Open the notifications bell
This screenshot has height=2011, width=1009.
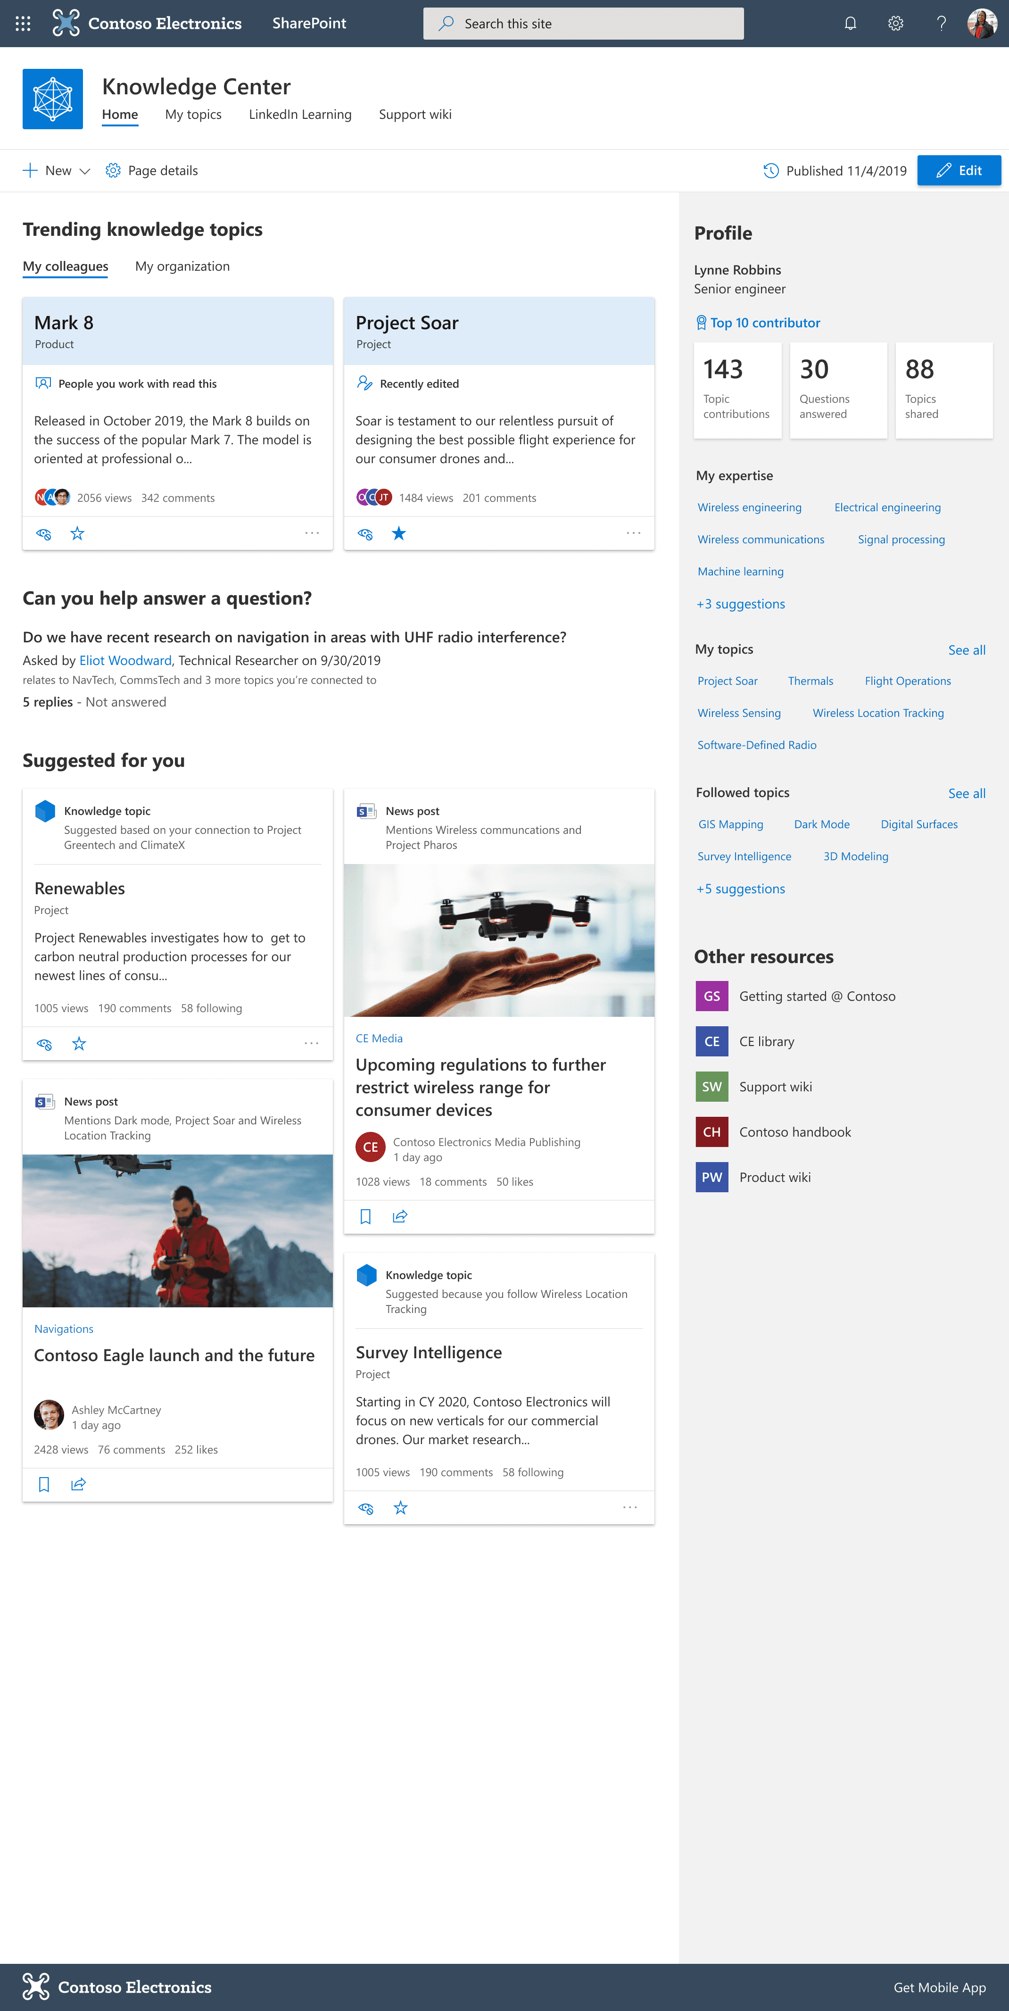[x=850, y=24]
